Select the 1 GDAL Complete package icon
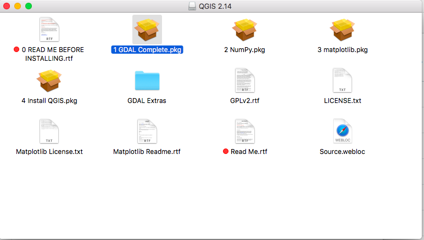Viewport: 424px width, 240px height. coord(147,30)
